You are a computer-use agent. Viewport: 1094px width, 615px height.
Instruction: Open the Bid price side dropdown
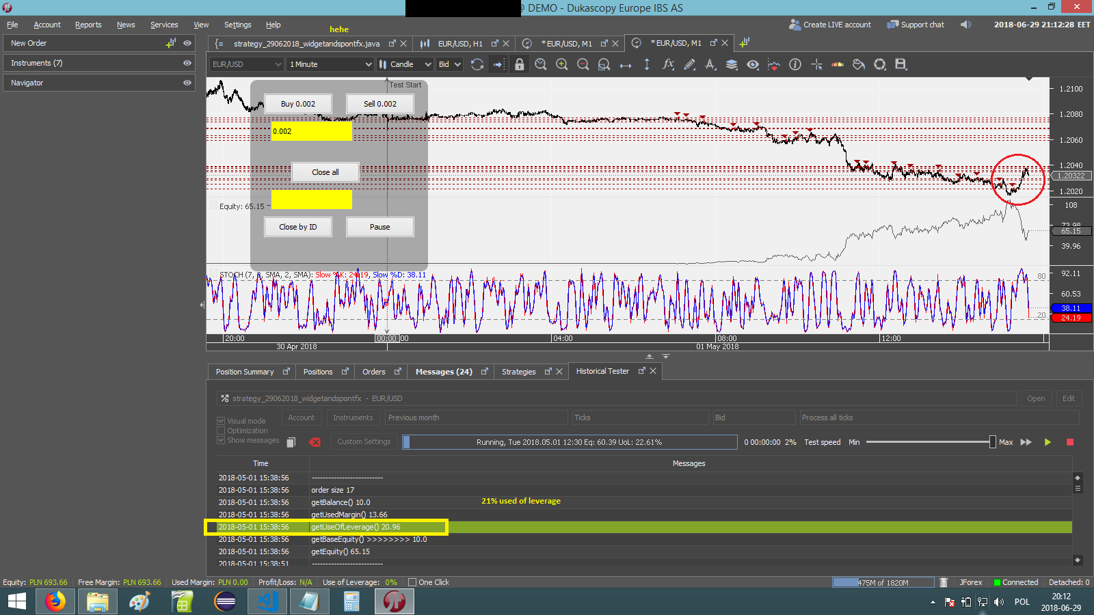450,64
